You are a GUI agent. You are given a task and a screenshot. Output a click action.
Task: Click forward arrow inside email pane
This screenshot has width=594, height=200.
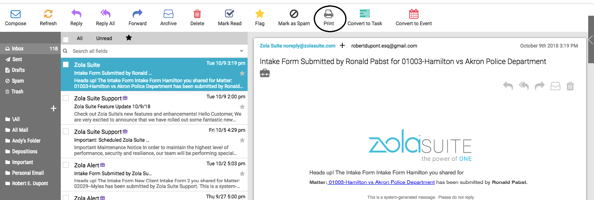pos(540,86)
